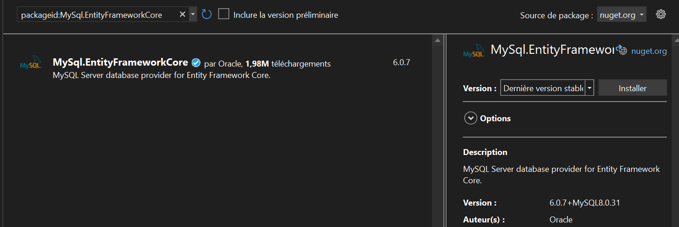The height and width of the screenshot is (227, 679).
Task: Click the MySQL logo in results list
Action: 31,63
